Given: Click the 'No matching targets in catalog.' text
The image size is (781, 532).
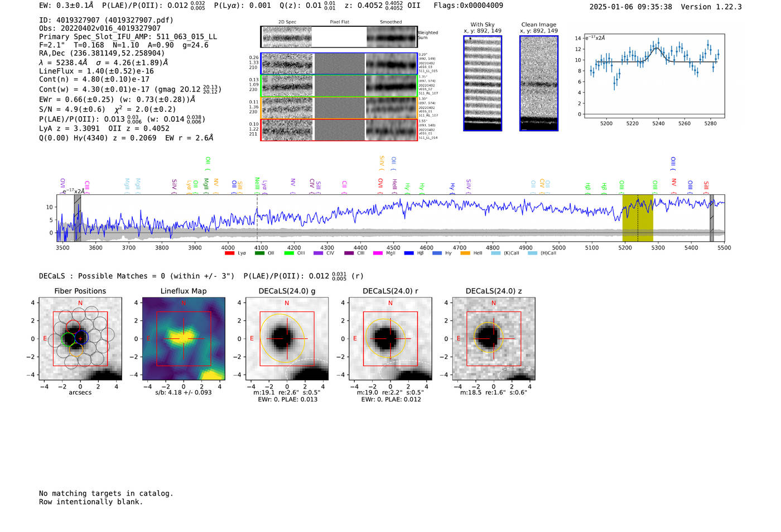Looking at the screenshot, I should pyautogui.click(x=106, y=493).
